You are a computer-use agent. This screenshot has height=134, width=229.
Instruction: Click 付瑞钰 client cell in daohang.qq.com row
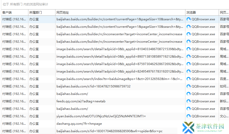14,124
